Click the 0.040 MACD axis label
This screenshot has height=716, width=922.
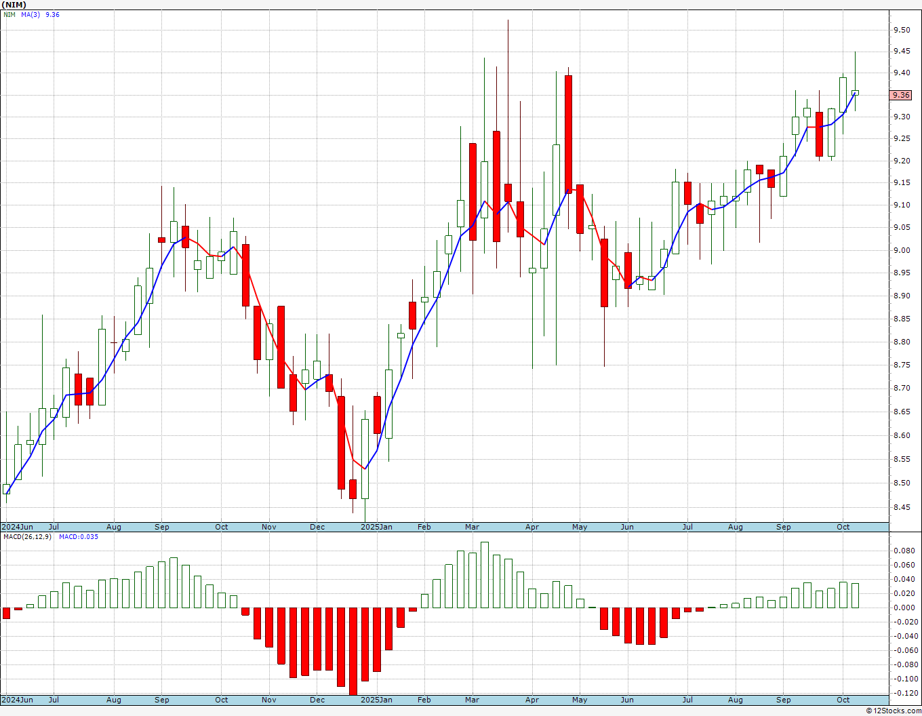903,580
